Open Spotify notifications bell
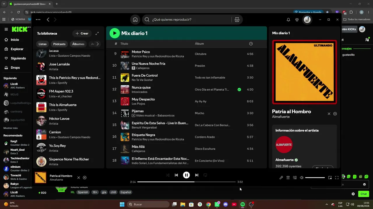The image size is (373, 209). (288, 19)
